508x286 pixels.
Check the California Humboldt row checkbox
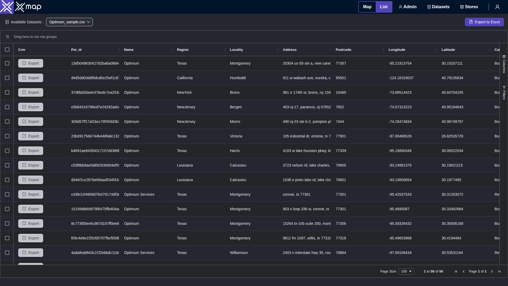[7, 78]
